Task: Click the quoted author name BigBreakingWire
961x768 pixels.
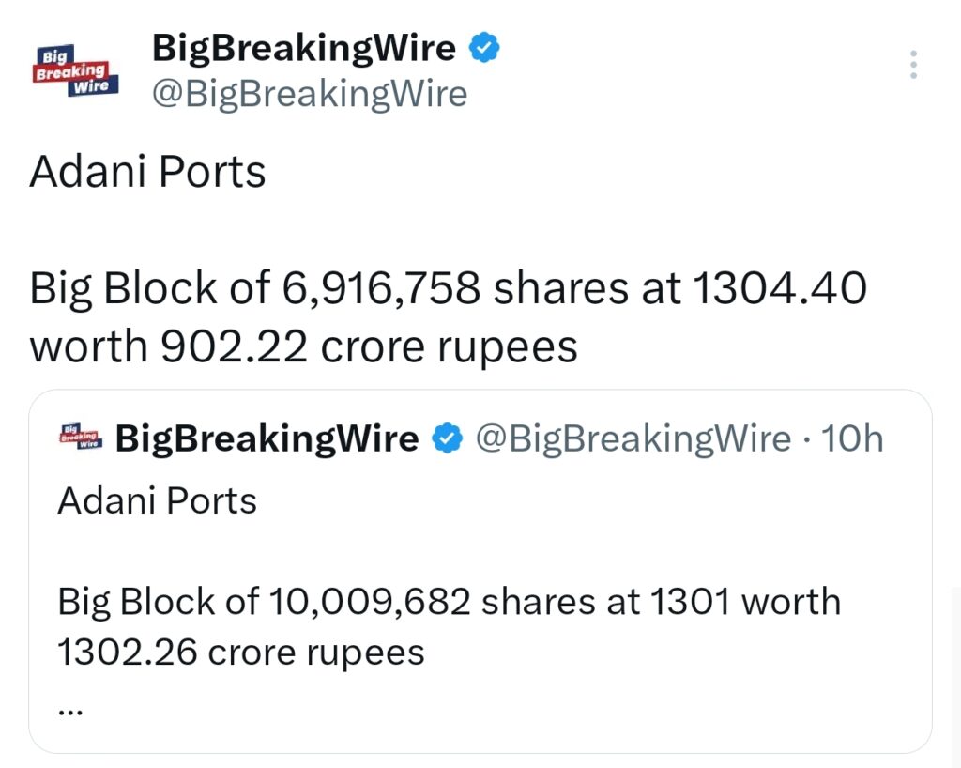Action: click(x=266, y=437)
